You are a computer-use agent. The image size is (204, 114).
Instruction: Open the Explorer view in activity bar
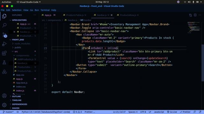click(4, 16)
